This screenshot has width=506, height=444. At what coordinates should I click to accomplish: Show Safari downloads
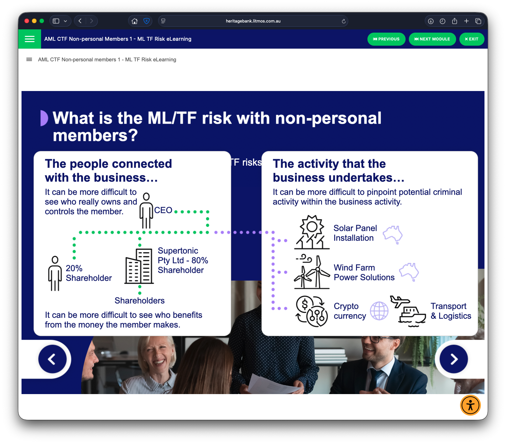point(431,21)
